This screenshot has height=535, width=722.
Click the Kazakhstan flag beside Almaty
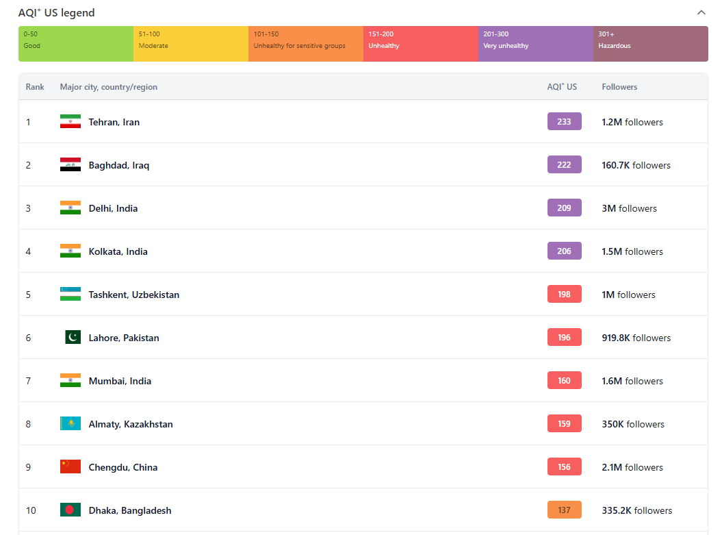pos(70,424)
